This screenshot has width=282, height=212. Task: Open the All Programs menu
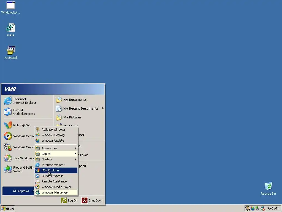[18, 191]
